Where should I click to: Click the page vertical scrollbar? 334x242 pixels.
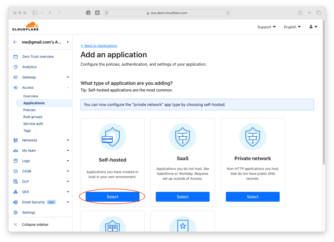point(324,92)
